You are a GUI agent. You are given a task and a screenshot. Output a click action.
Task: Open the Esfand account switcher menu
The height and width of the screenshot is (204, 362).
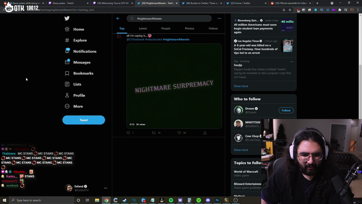click(x=86, y=188)
